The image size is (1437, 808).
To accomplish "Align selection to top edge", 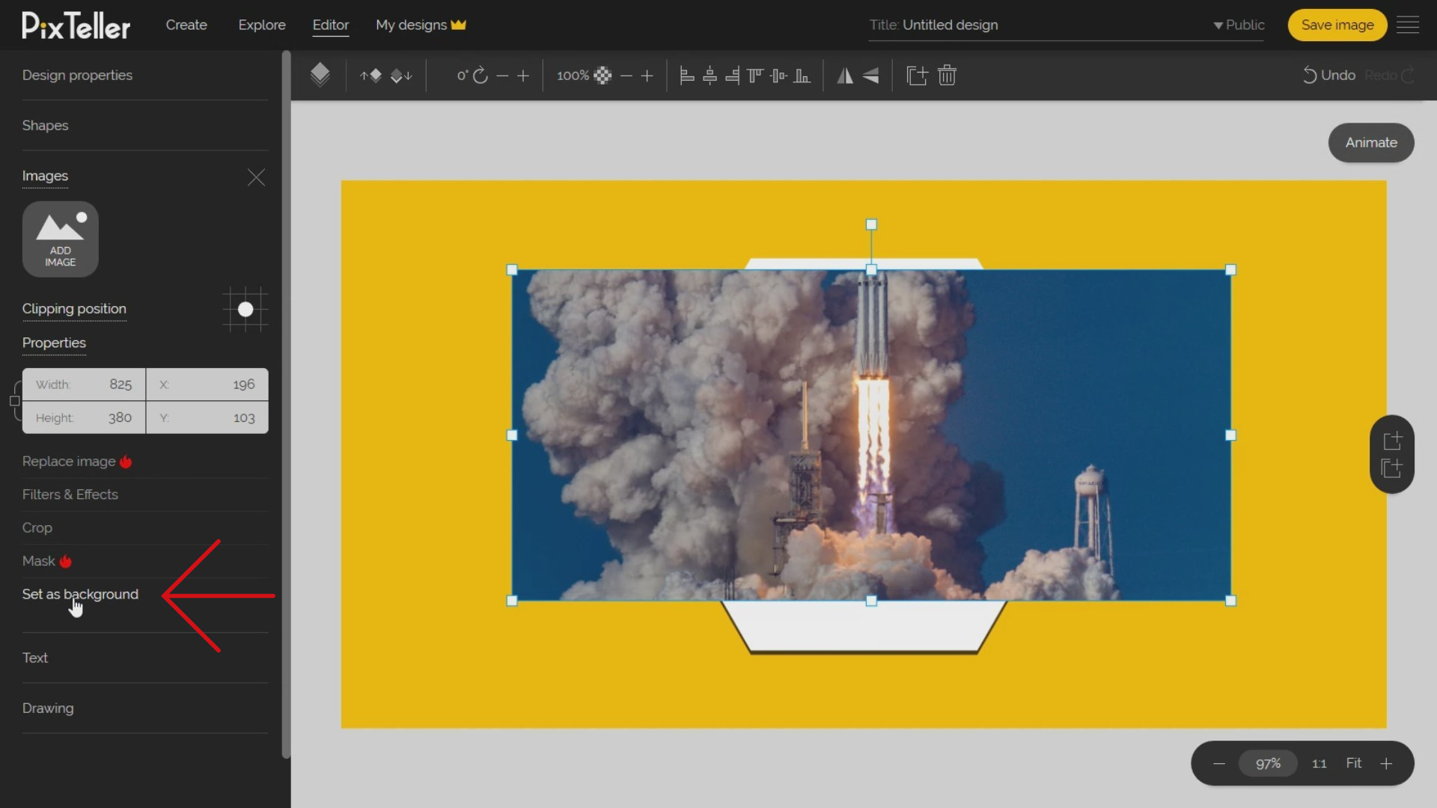I will click(x=755, y=75).
